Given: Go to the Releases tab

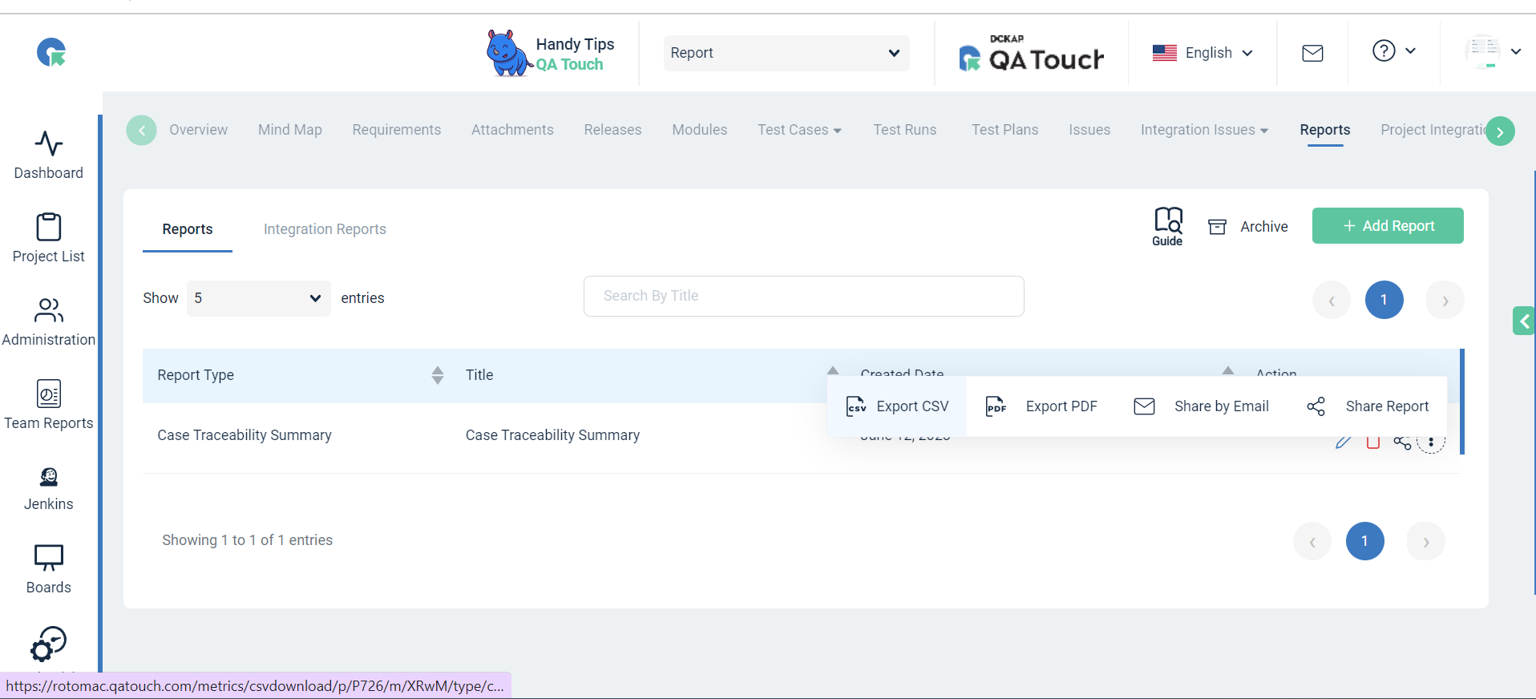Looking at the screenshot, I should (613, 130).
